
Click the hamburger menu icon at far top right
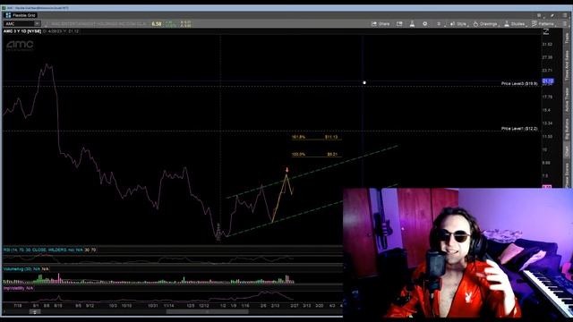566,15
